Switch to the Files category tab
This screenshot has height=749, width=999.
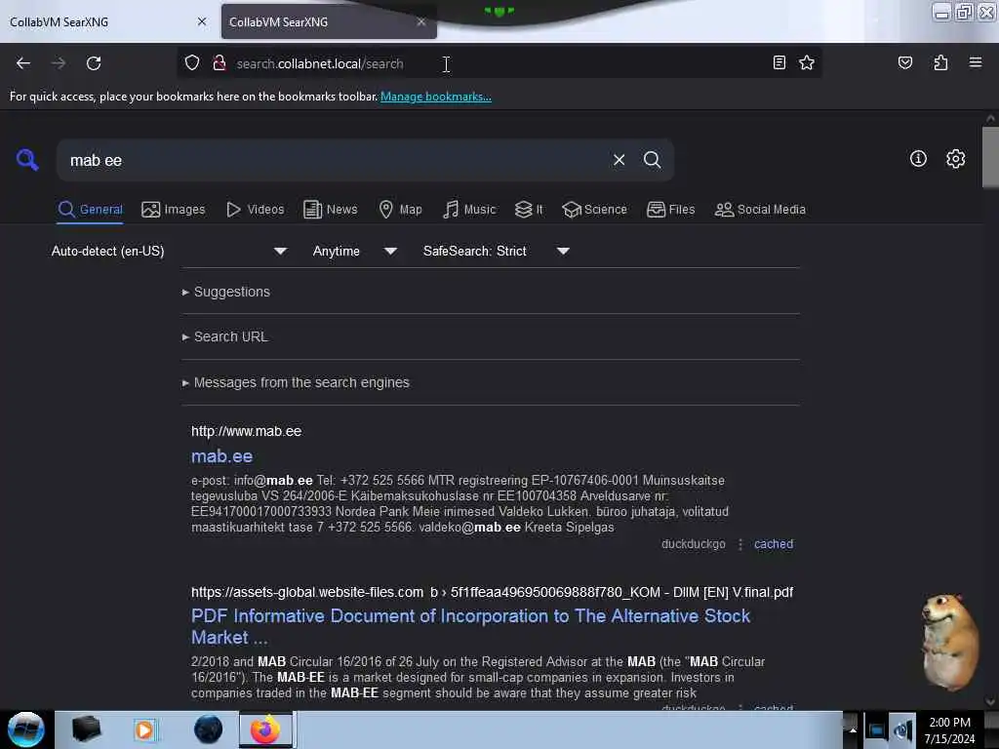[670, 210]
